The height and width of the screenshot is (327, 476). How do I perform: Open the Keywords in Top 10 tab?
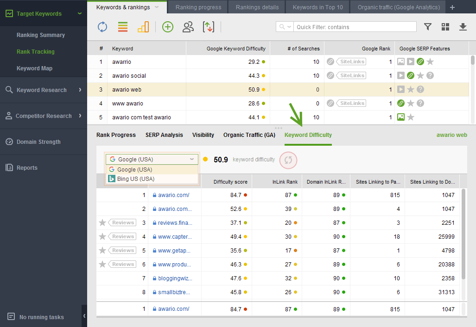coord(318,7)
